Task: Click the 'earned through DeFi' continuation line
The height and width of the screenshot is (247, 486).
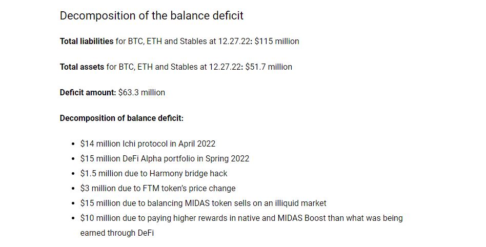Action: click(117, 233)
